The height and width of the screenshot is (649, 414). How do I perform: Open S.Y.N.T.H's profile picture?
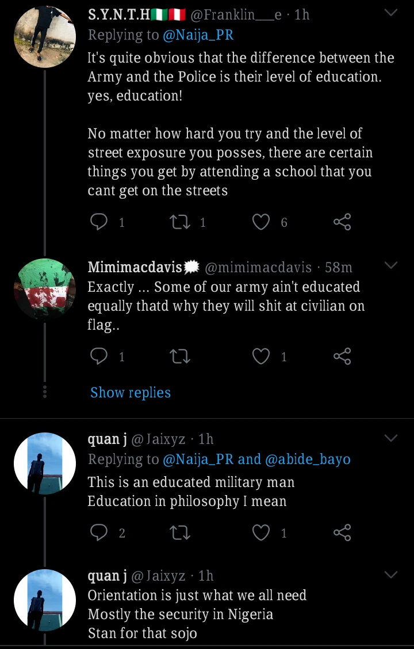click(45, 37)
